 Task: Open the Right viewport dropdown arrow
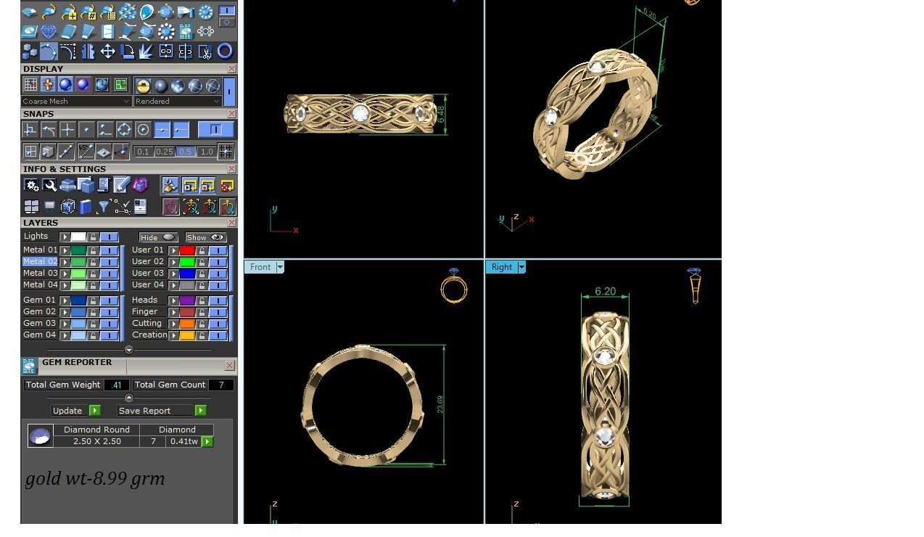pos(521,267)
